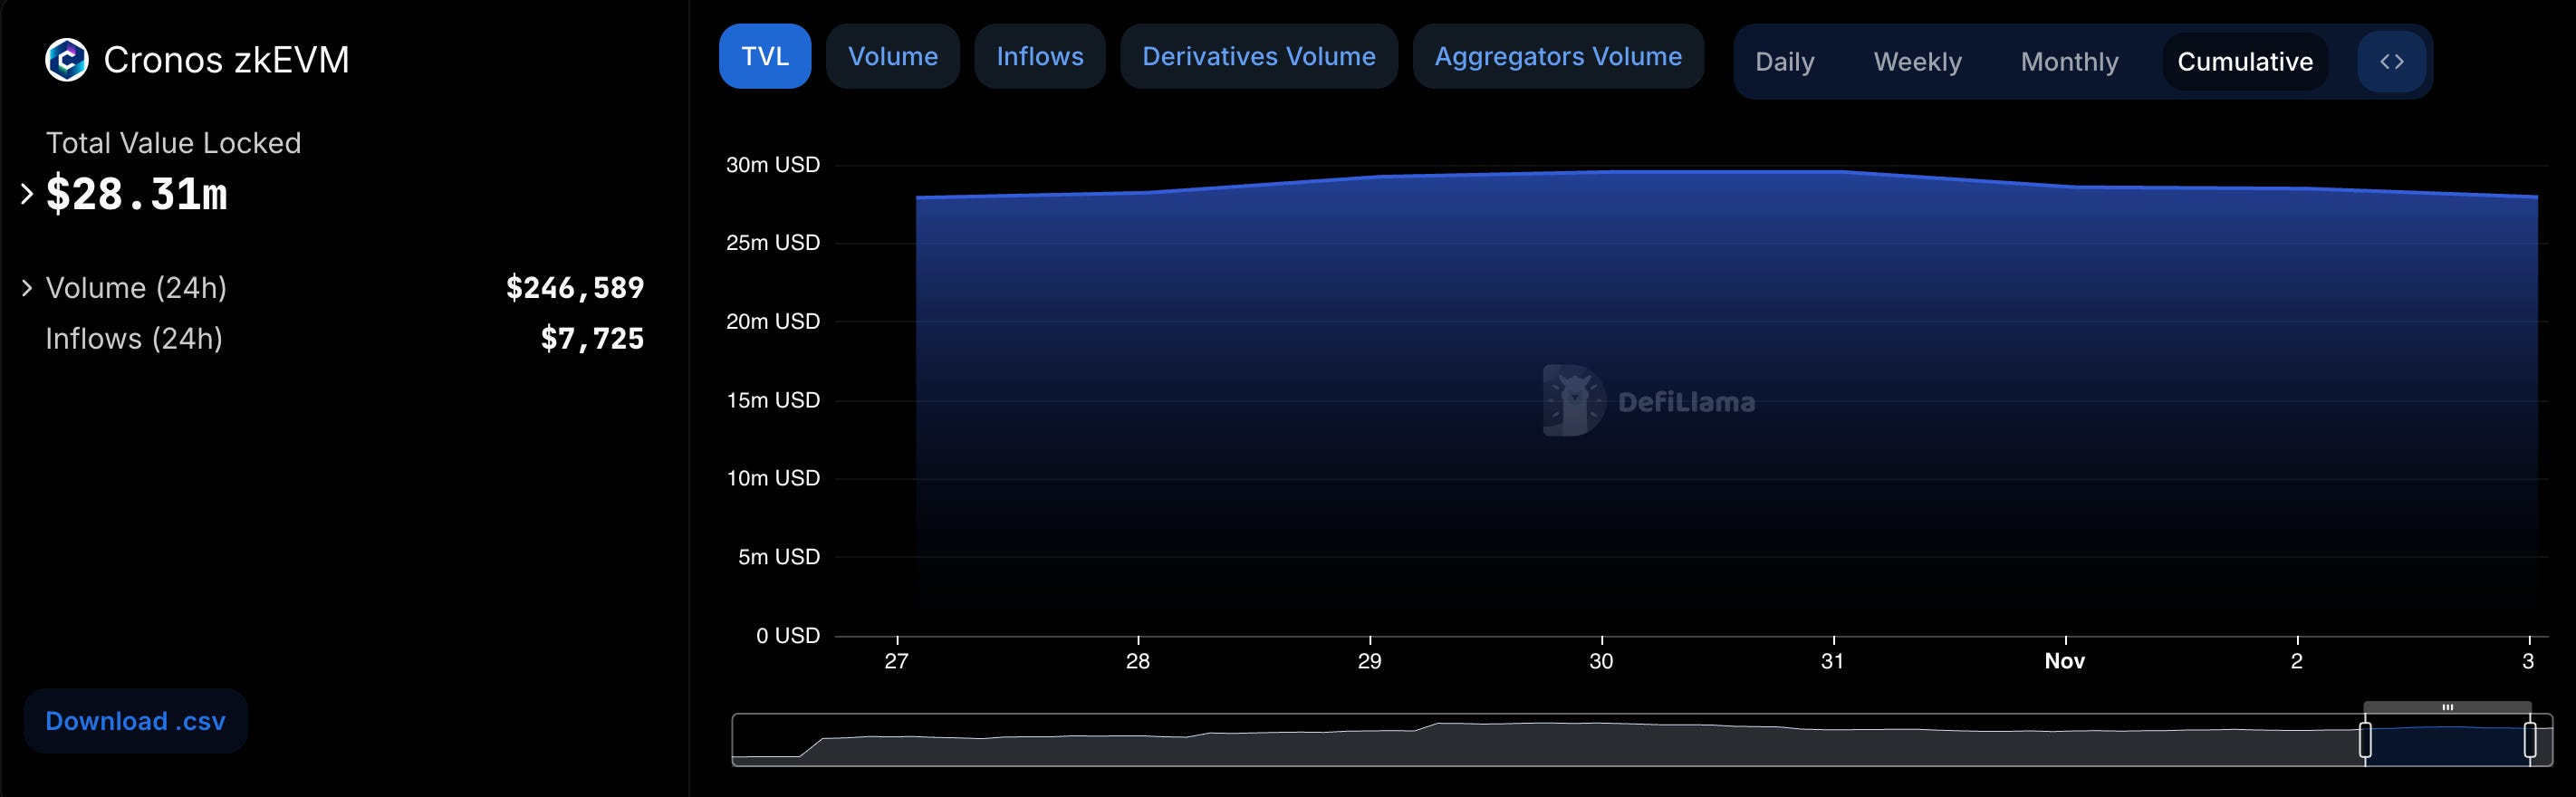Image resolution: width=2576 pixels, height=797 pixels.
Task: Click the 0 USD y-axis label
Action: coord(788,636)
